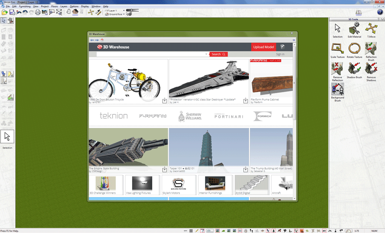Undo the last action in the toolbar
The image size is (385, 233).
(25, 12)
